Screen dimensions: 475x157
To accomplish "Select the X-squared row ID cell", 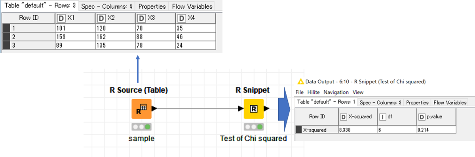I will point(317,129).
